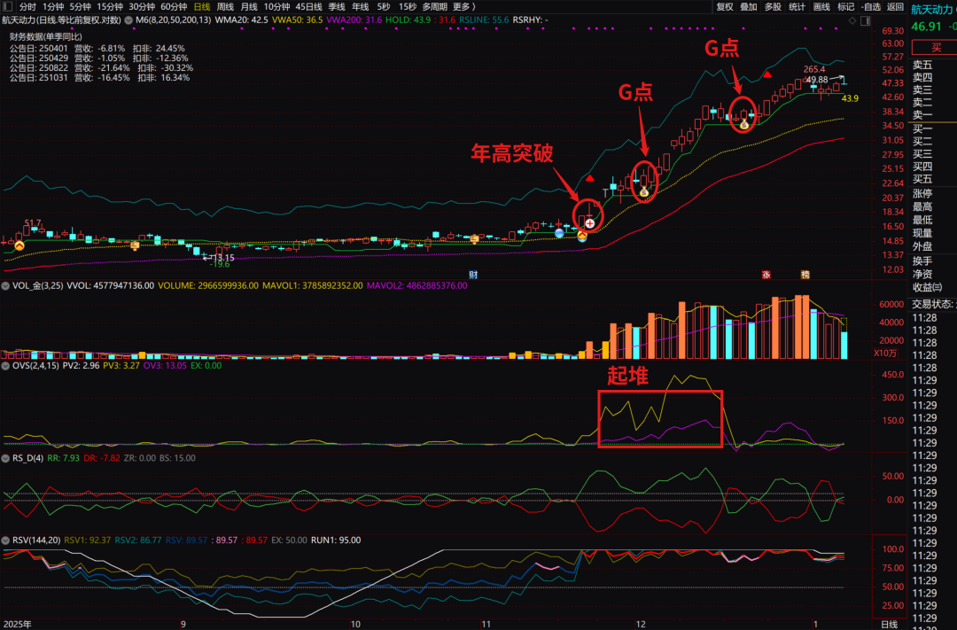Click the 统计 statistics button
The height and width of the screenshot is (630, 957).
pyautogui.click(x=797, y=7)
